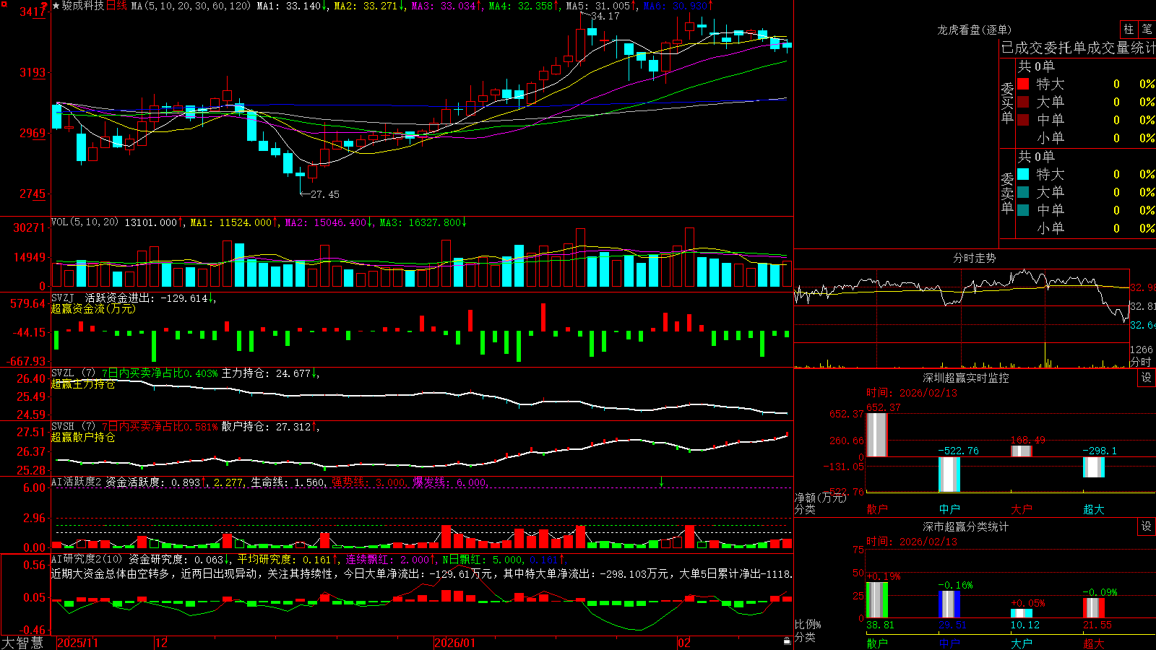Click the lock icon on the date axis

787,641
